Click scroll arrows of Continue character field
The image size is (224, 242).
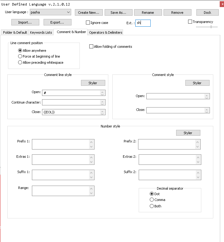[x=102, y=103]
